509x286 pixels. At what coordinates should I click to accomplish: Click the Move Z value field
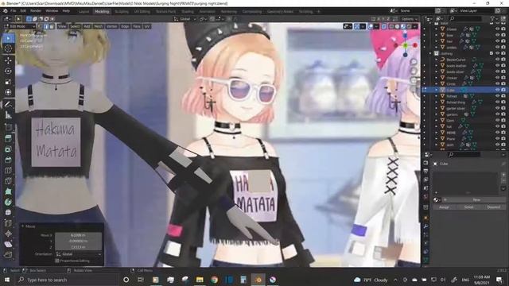click(78, 247)
